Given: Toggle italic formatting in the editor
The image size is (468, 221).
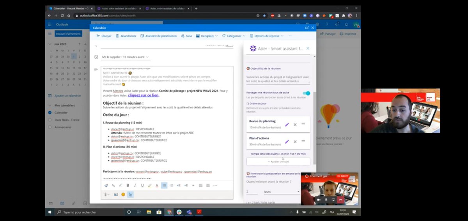Looking at the screenshot, I should click(x=135, y=185).
